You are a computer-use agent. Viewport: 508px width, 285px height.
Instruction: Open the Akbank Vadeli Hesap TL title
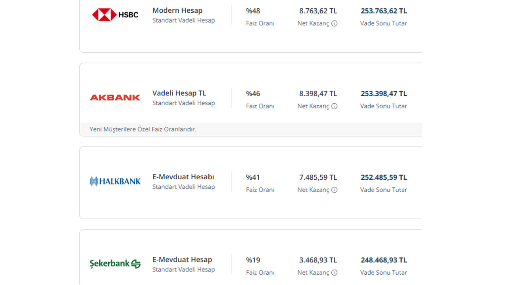[x=179, y=93]
